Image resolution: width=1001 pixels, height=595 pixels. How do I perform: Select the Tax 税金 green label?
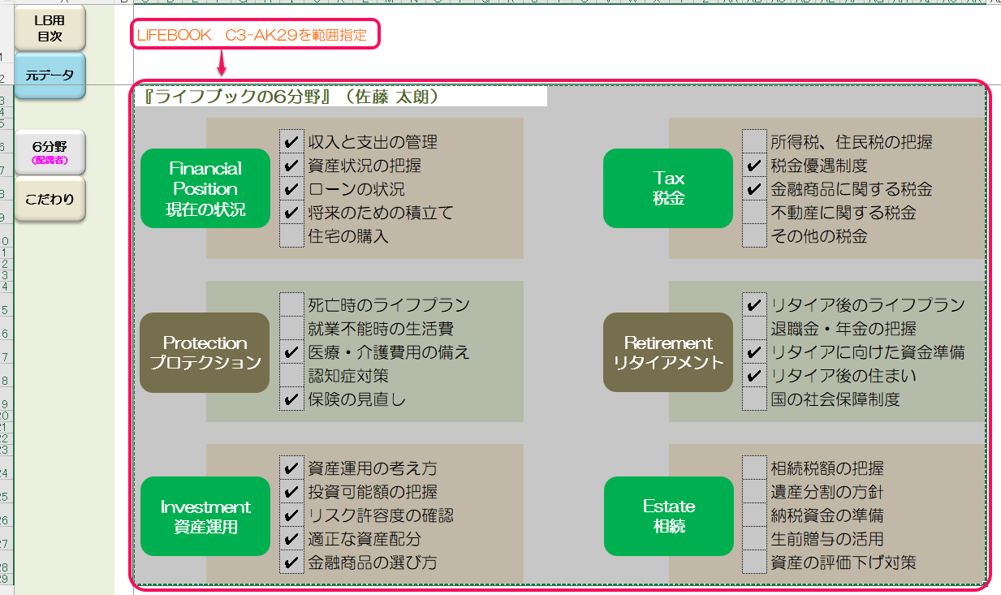668,188
